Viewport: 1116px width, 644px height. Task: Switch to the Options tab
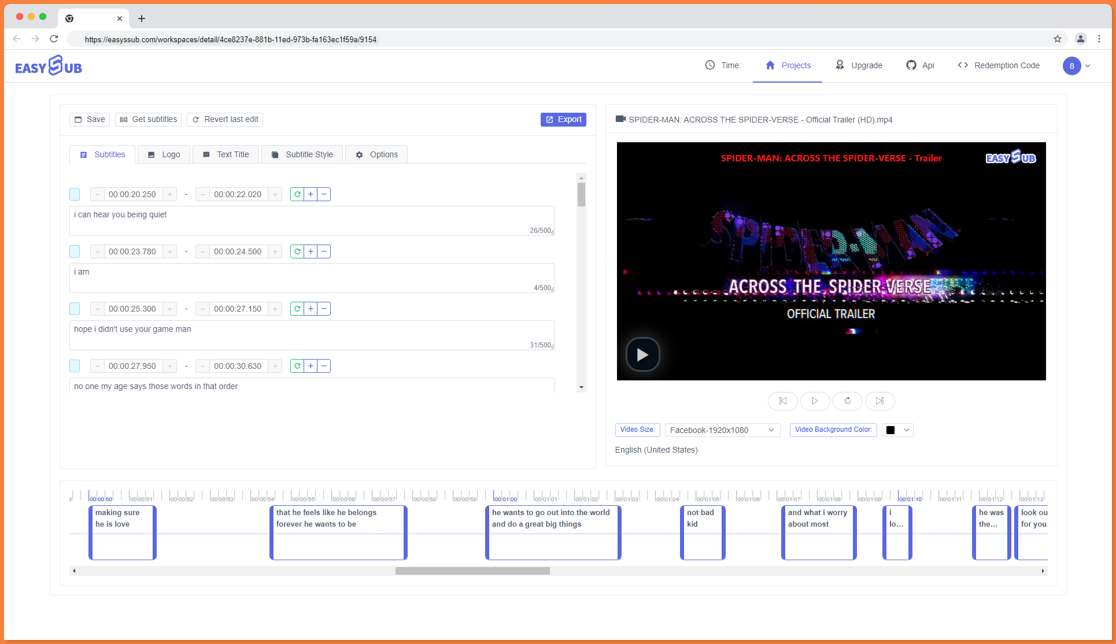(376, 154)
